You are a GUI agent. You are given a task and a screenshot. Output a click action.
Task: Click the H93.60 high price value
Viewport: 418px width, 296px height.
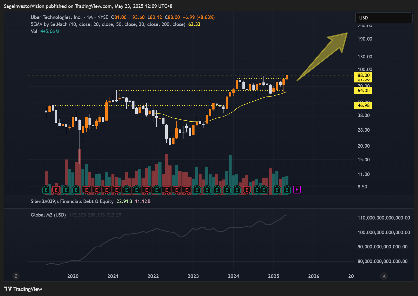pyautogui.click(x=137, y=17)
